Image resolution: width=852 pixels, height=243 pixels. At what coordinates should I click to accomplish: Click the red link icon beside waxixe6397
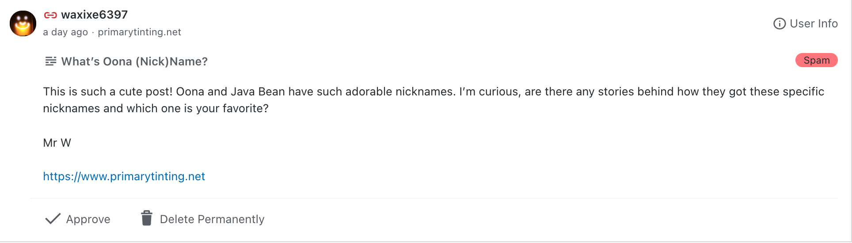50,15
